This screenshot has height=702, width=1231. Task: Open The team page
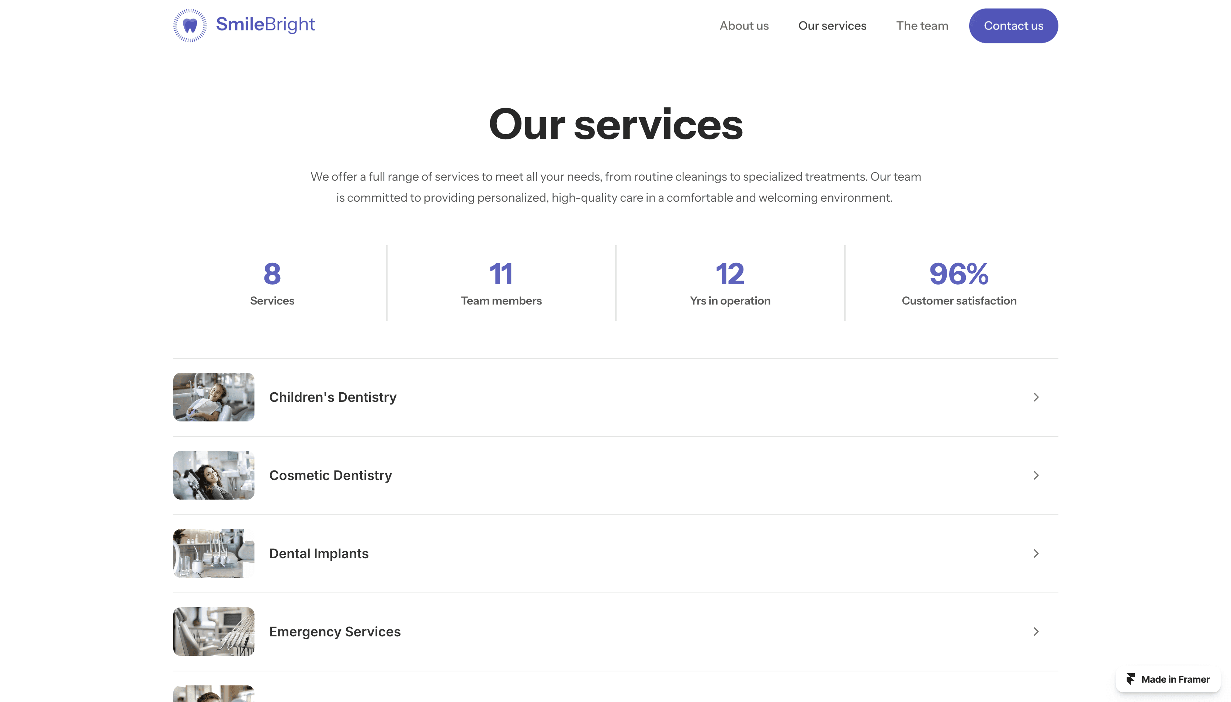point(922,25)
